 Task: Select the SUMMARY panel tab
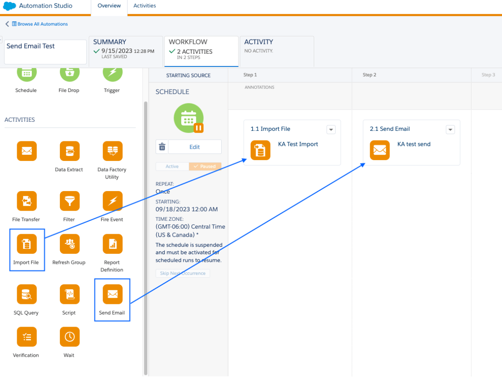(x=126, y=51)
